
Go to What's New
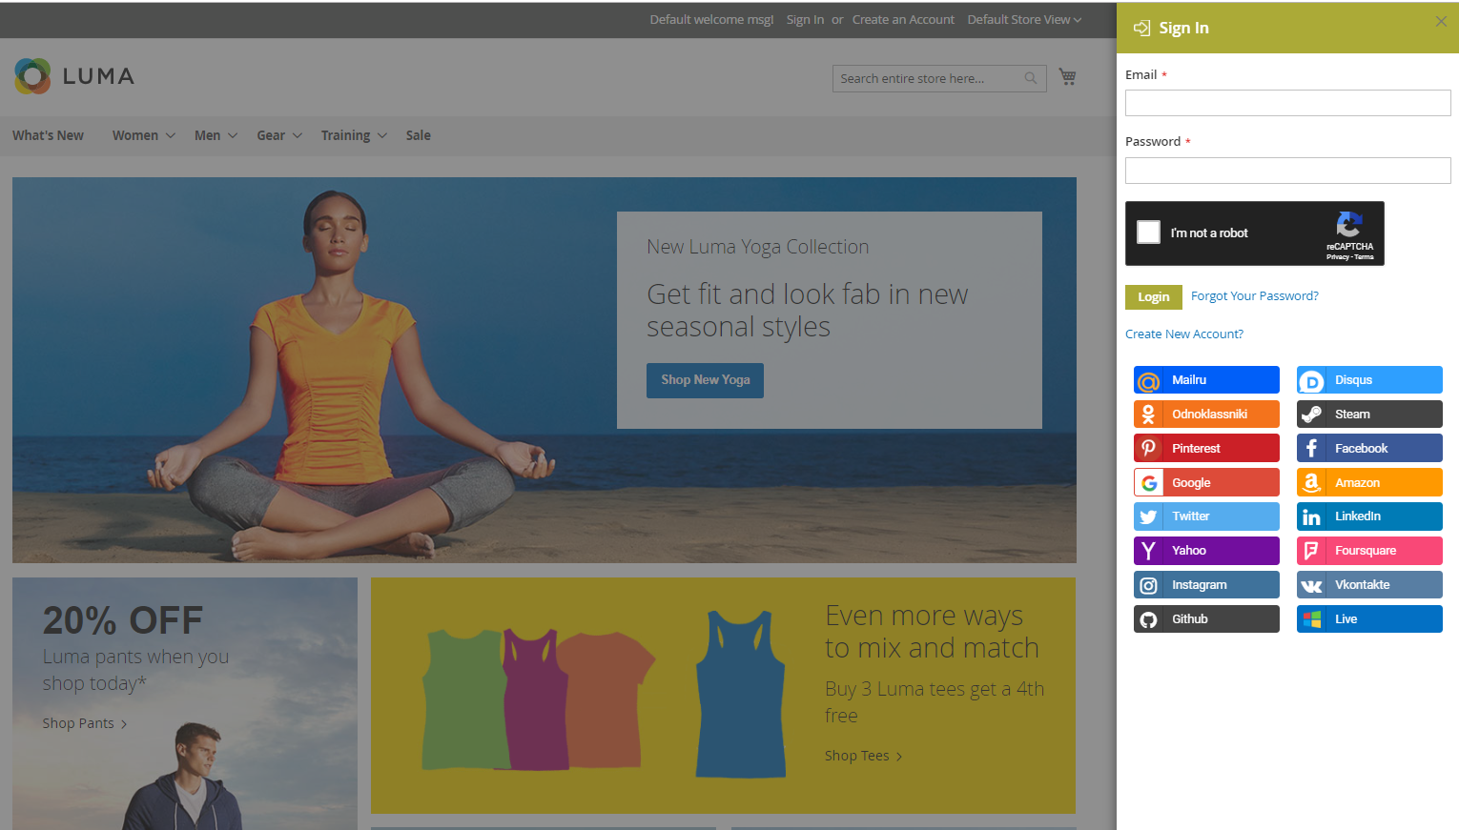[x=48, y=135]
